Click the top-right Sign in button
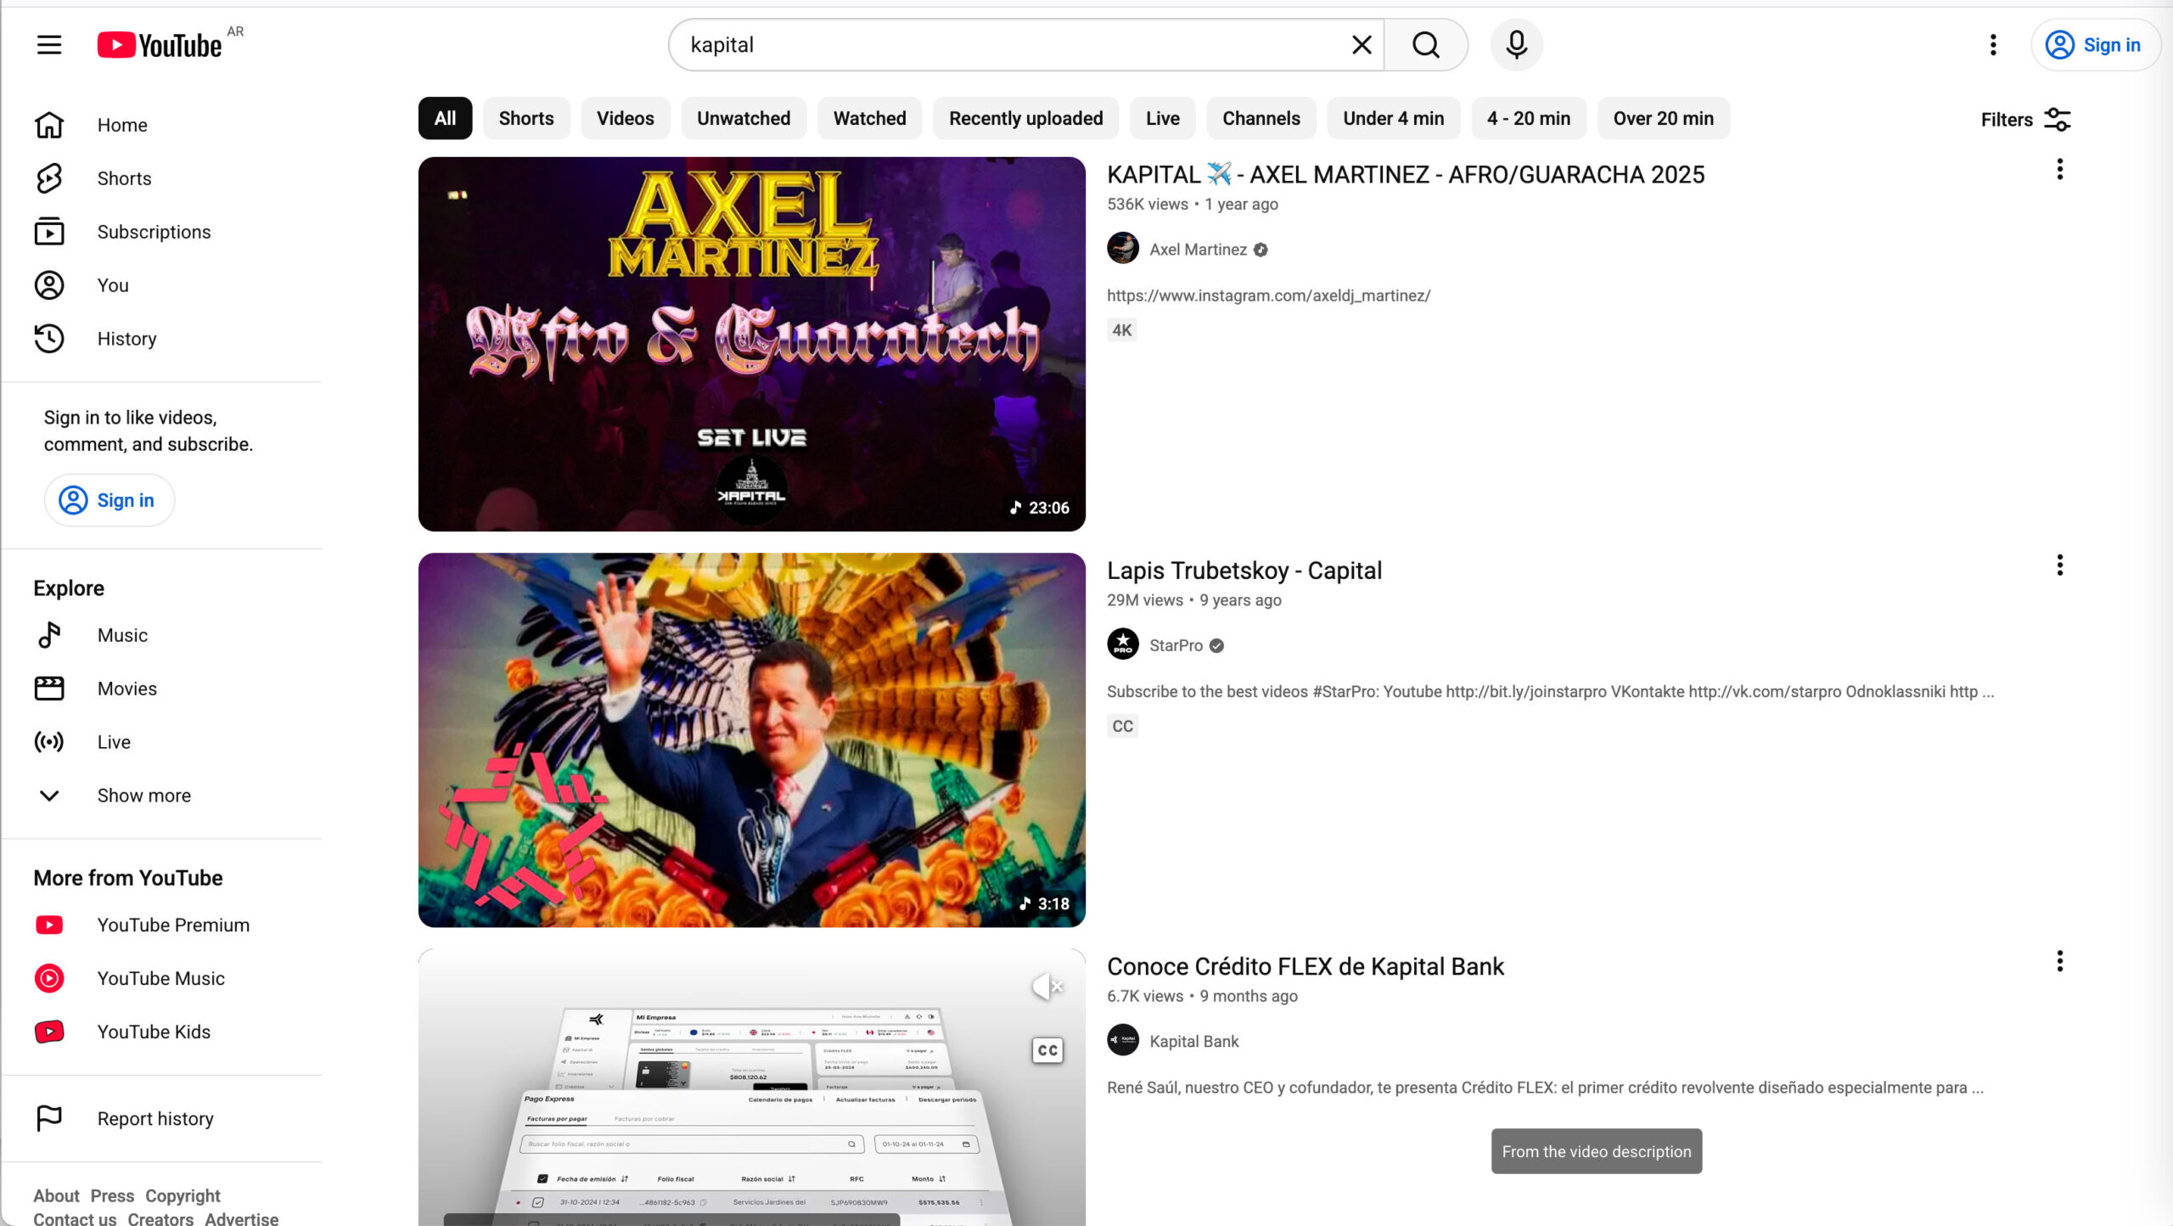The image size is (2173, 1226). click(2095, 45)
